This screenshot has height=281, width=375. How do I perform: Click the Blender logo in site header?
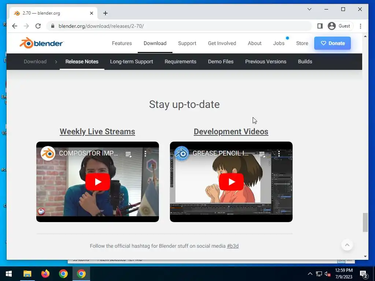tap(42, 43)
